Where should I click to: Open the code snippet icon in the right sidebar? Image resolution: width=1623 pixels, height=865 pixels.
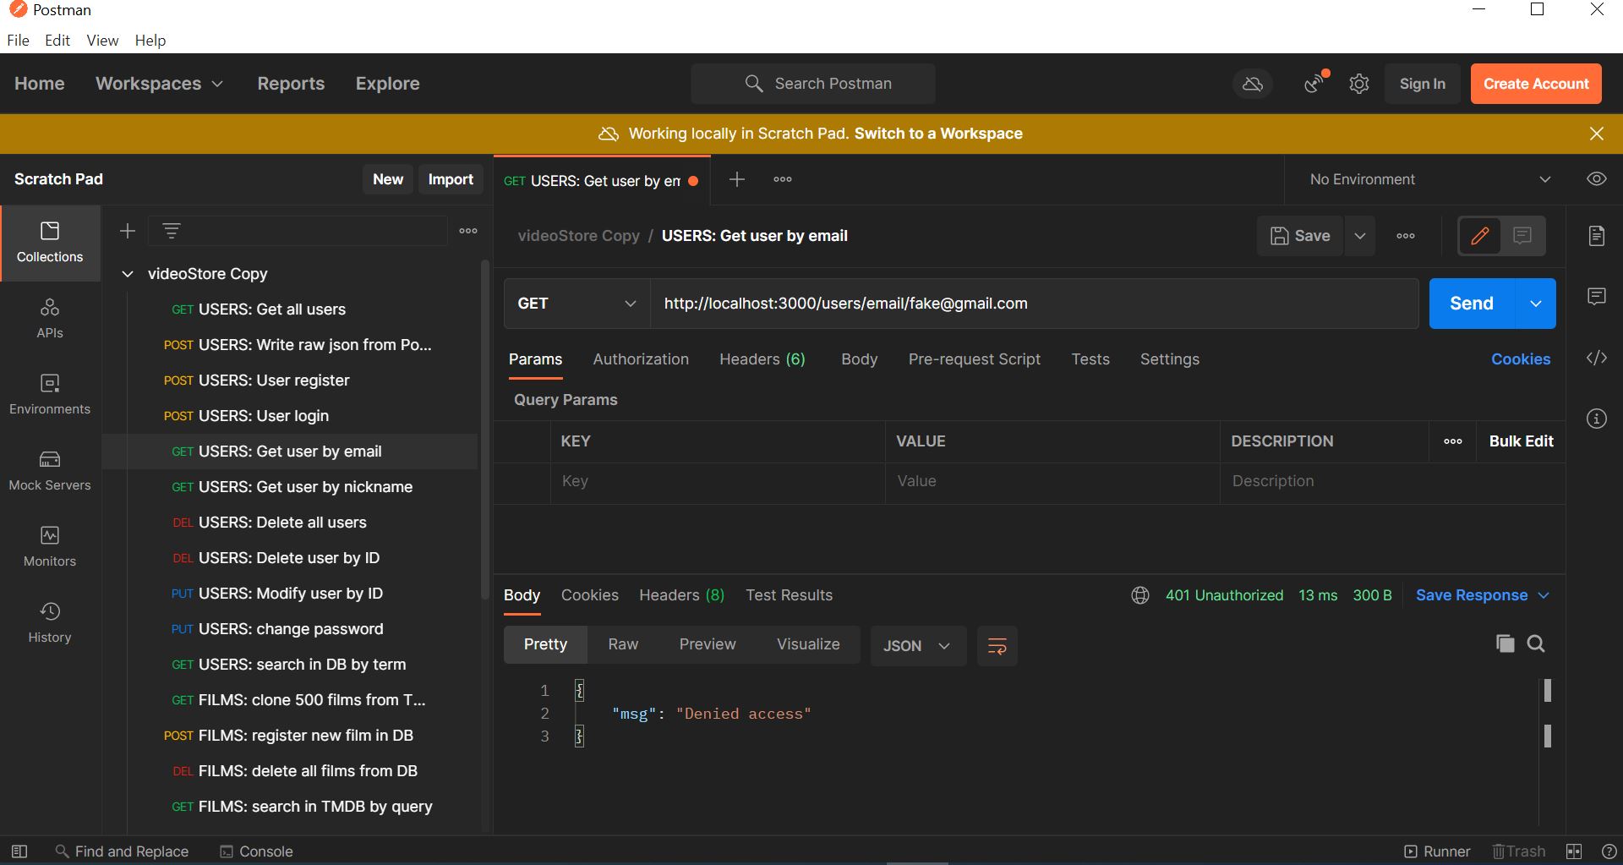point(1596,358)
